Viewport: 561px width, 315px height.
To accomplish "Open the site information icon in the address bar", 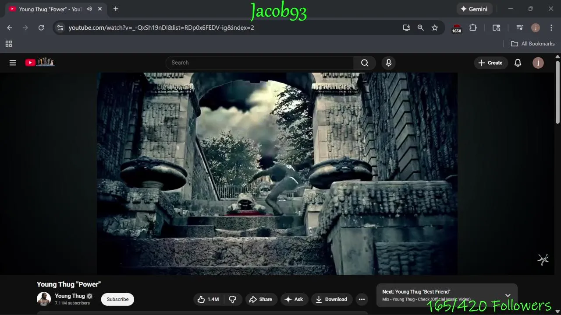I will [x=60, y=28].
